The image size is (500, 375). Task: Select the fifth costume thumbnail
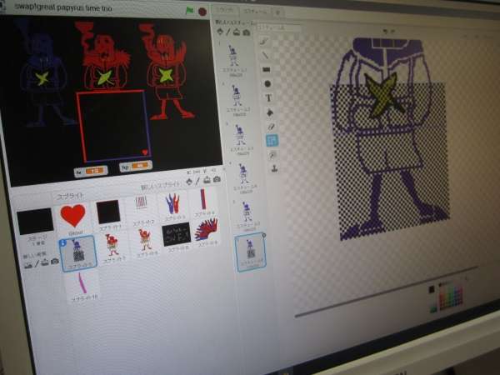pyautogui.click(x=247, y=215)
